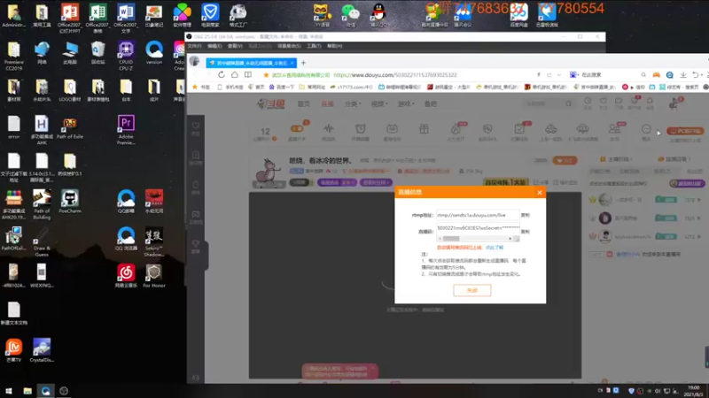Select the Douyu live room browser tab

(x=252, y=63)
